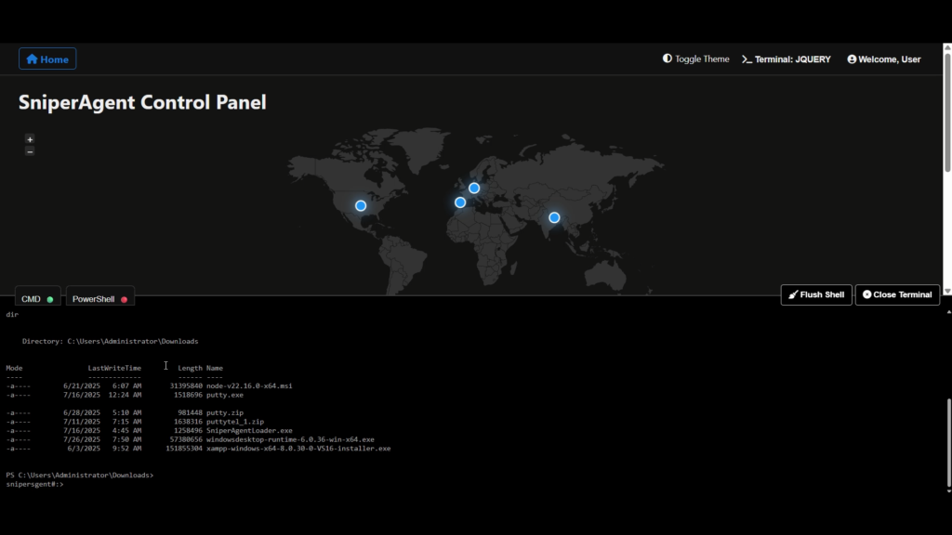Click the Home button icon

pyautogui.click(x=33, y=59)
